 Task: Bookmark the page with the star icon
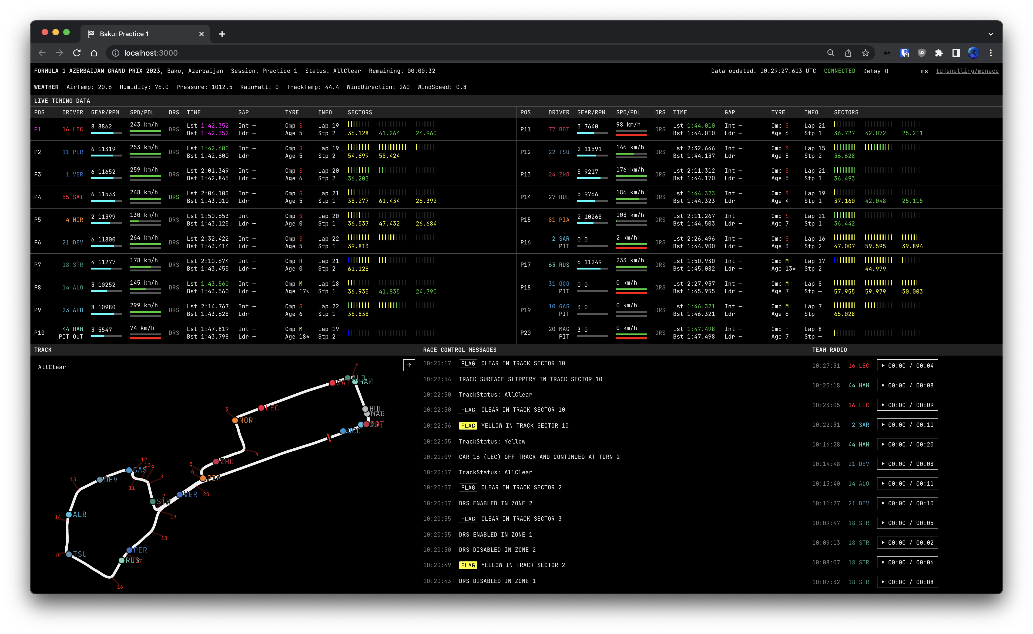pyautogui.click(x=865, y=53)
